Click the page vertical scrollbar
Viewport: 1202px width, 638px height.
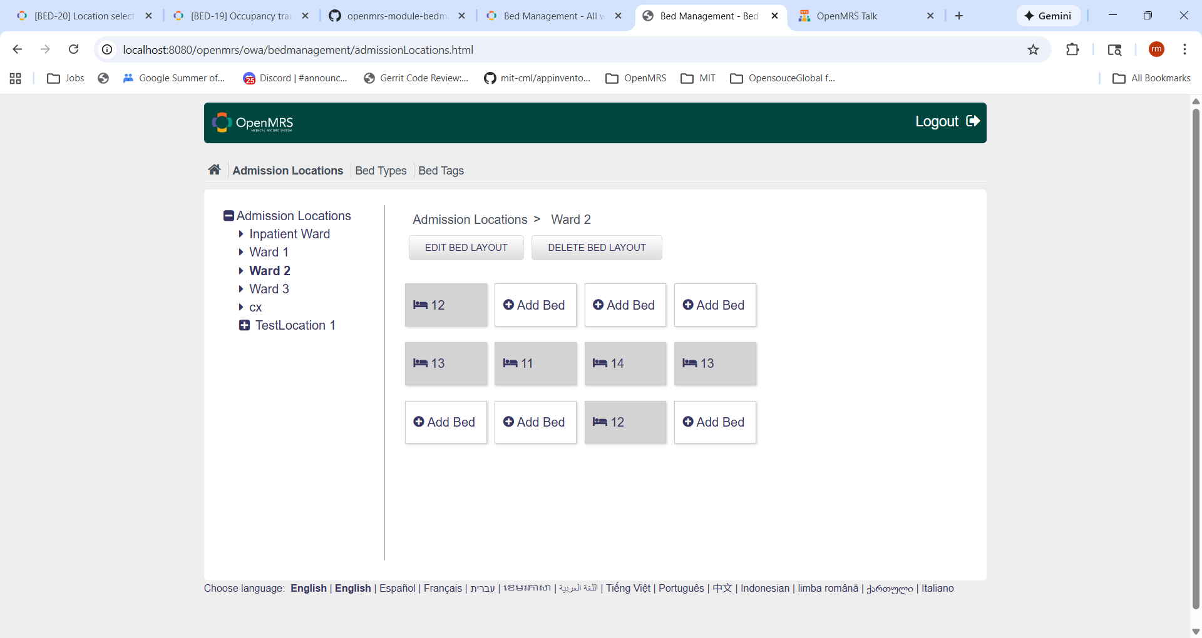[x=1195, y=357]
